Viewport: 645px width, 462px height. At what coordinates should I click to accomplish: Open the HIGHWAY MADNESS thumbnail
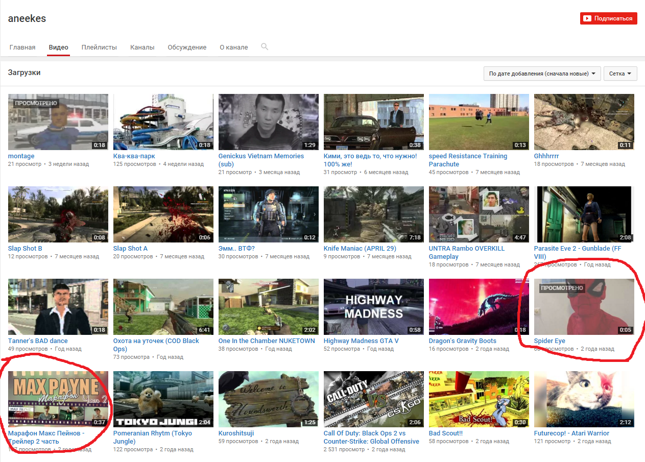[x=374, y=307]
